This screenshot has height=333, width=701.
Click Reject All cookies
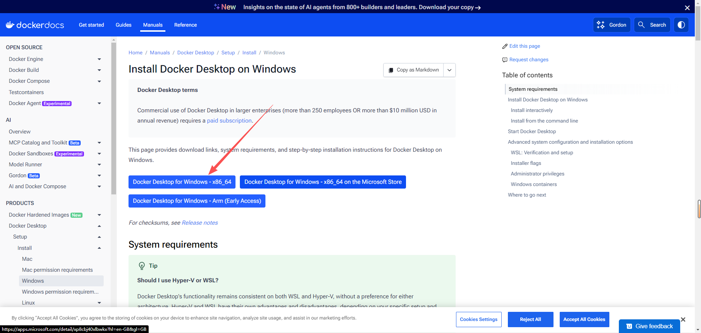pos(530,320)
